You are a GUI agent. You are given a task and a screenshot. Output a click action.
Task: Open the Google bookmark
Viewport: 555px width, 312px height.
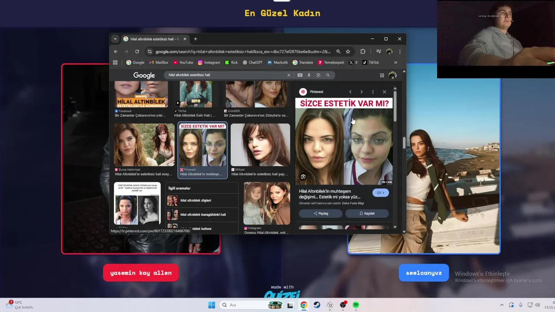(135, 62)
